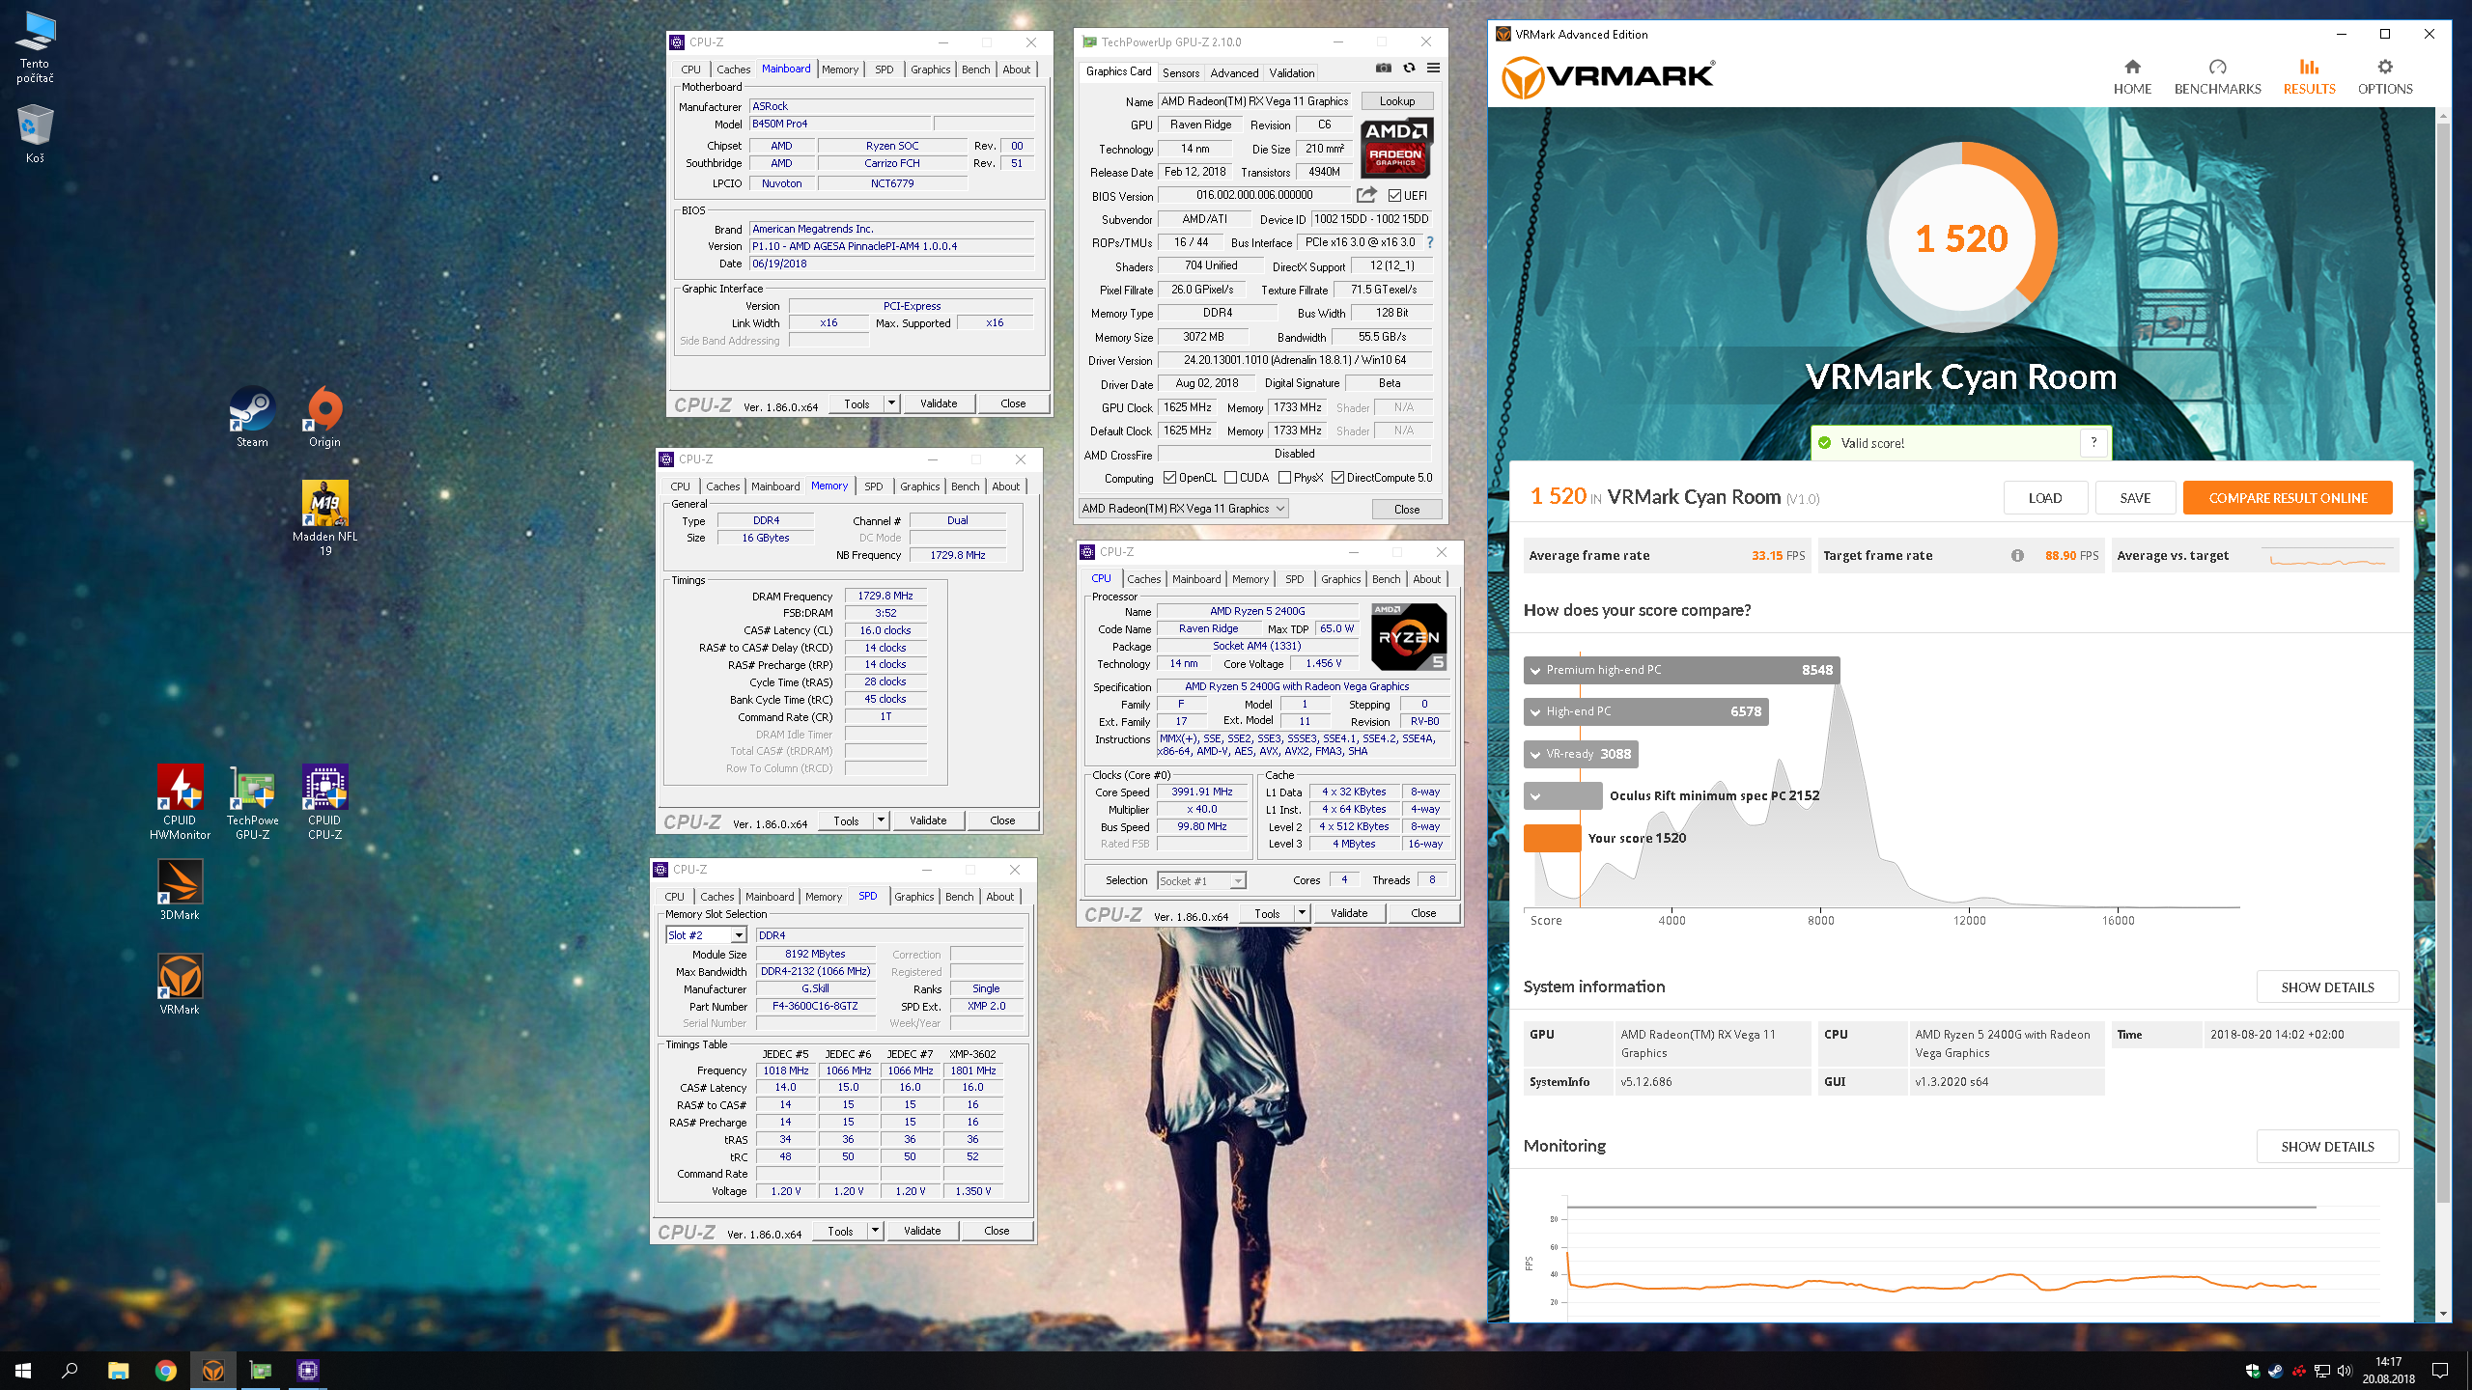Open the CPUID CPU-Z desktop icon

[324, 802]
